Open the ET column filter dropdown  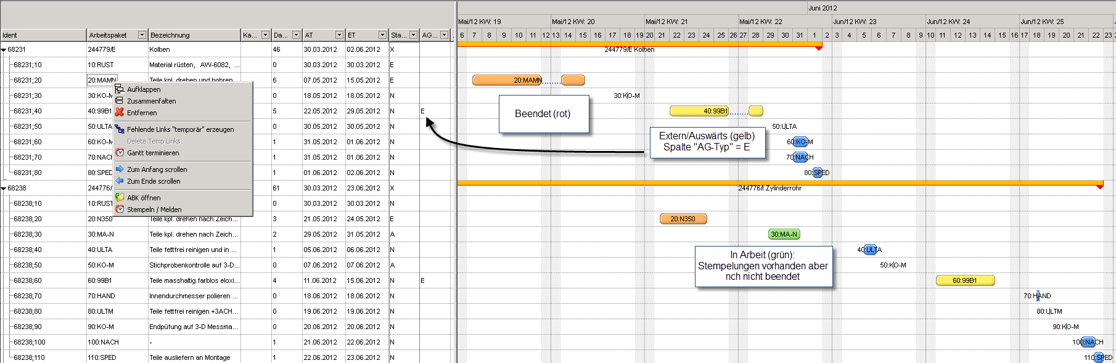point(382,35)
